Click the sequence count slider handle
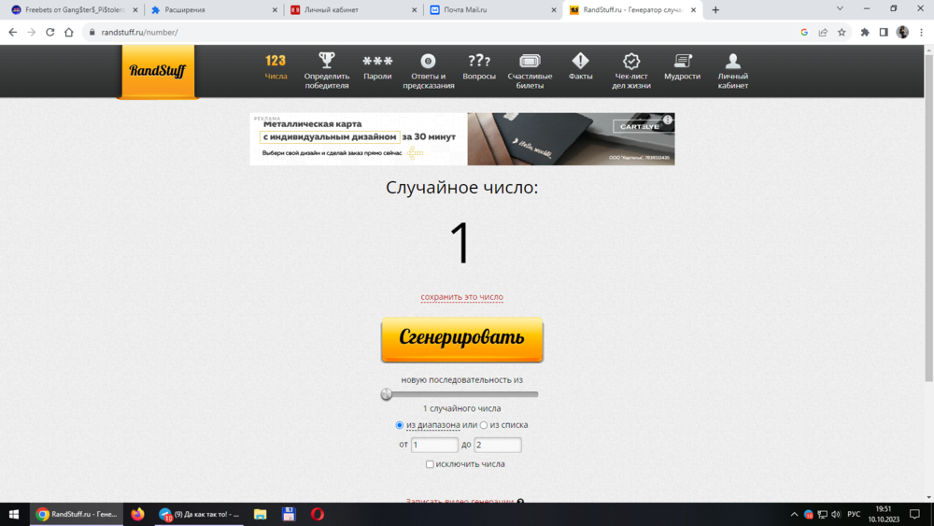The width and height of the screenshot is (934, 526). [387, 394]
